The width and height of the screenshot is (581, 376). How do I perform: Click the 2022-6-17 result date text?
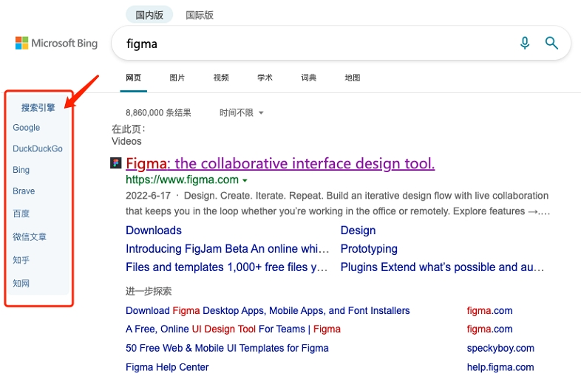tap(148, 196)
